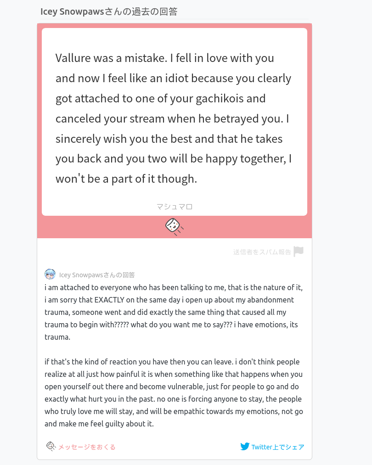Open Icey Snowpaws' avatar image
This screenshot has height=465, width=372.
[50, 275]
